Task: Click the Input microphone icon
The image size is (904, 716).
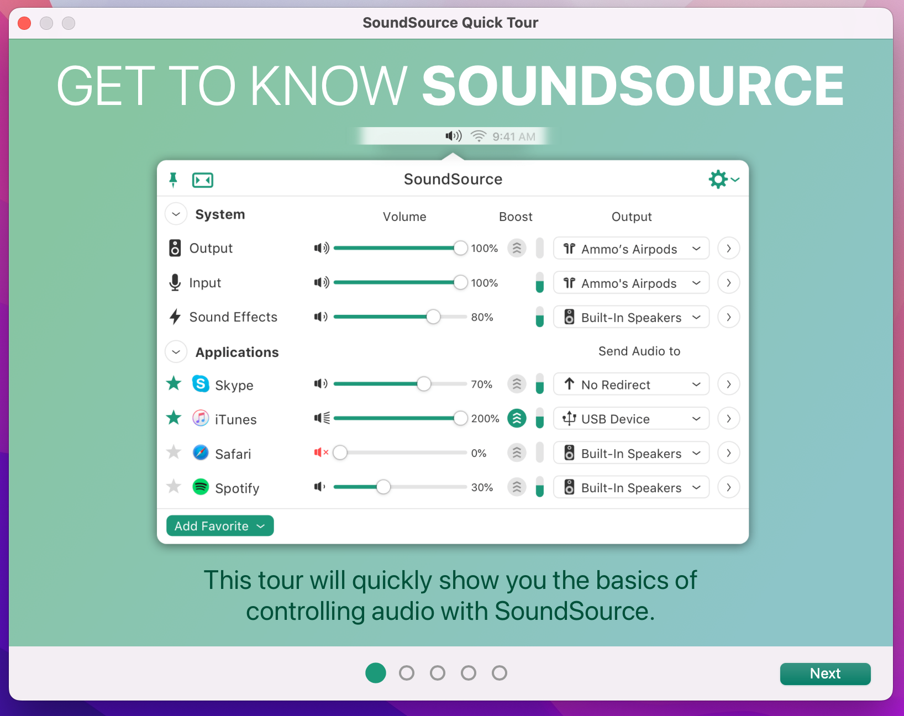Action: [175, 282]
